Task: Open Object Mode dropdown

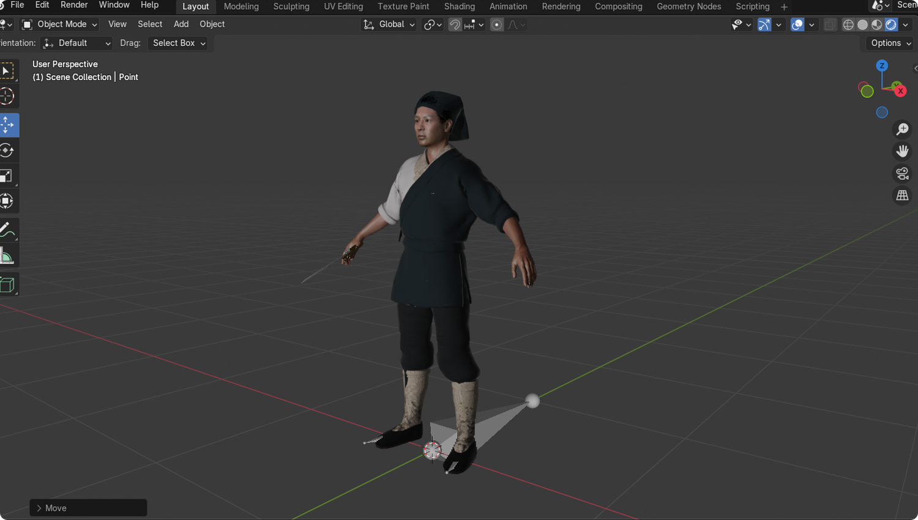Action: click(x=60, y=24)
